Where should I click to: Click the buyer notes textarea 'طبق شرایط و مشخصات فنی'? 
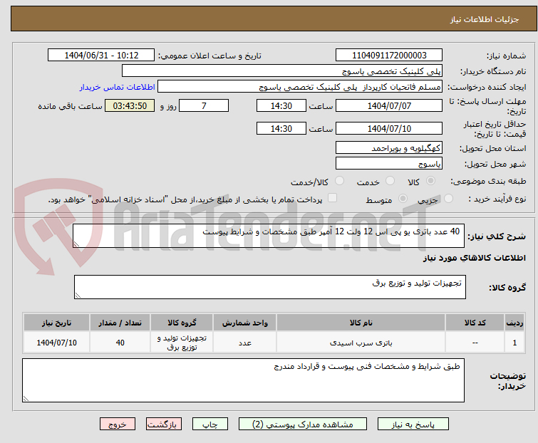point(243,380)
